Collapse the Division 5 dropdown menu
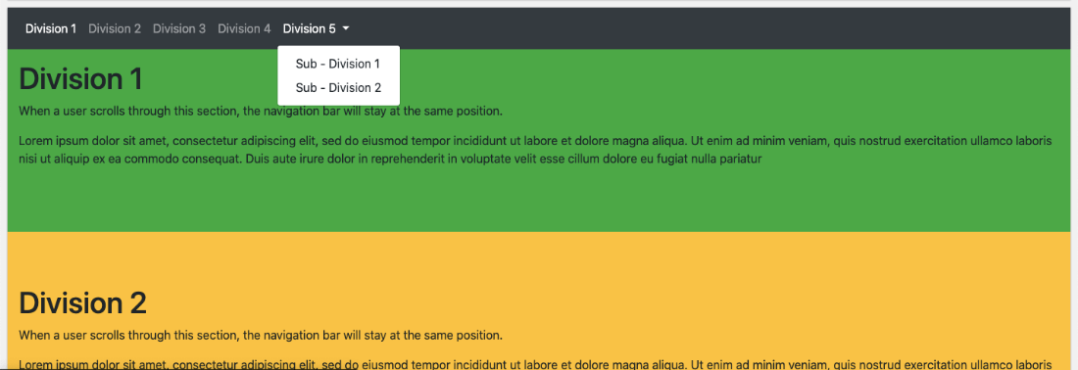Screen dimensions: 1078x370 (317, 28)
